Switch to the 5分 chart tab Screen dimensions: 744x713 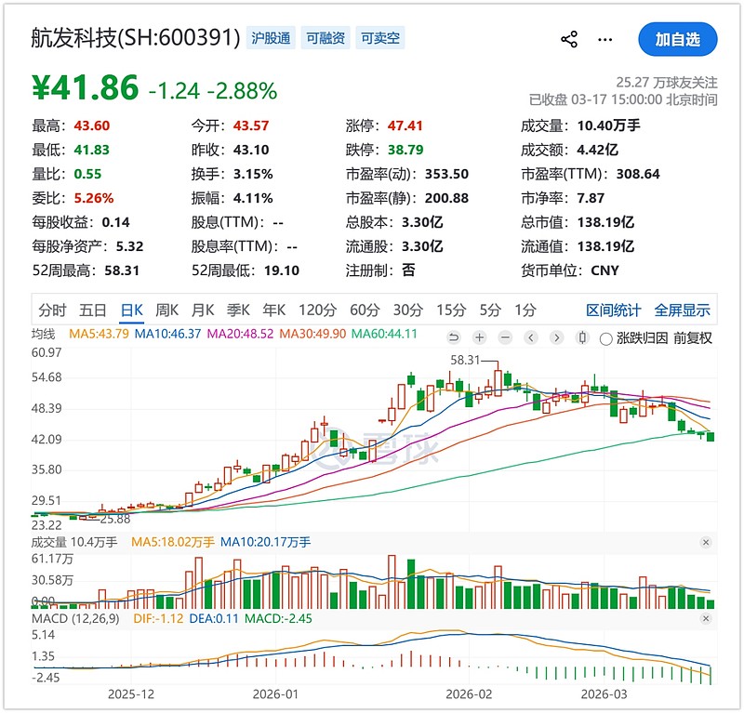coord(490,310)
